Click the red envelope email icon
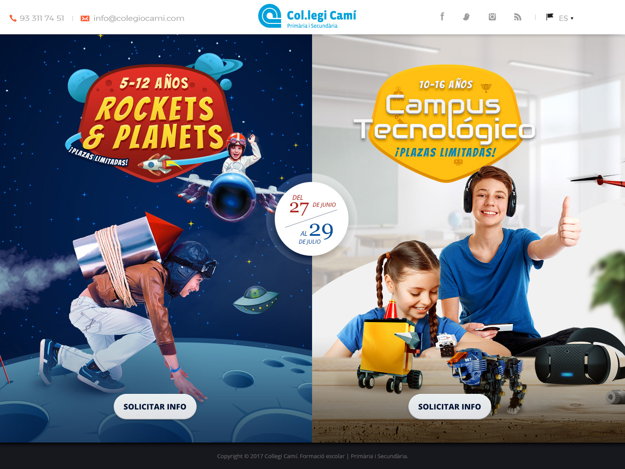The width and height of the screenshot is (625, 469). [x=85, y=18]
